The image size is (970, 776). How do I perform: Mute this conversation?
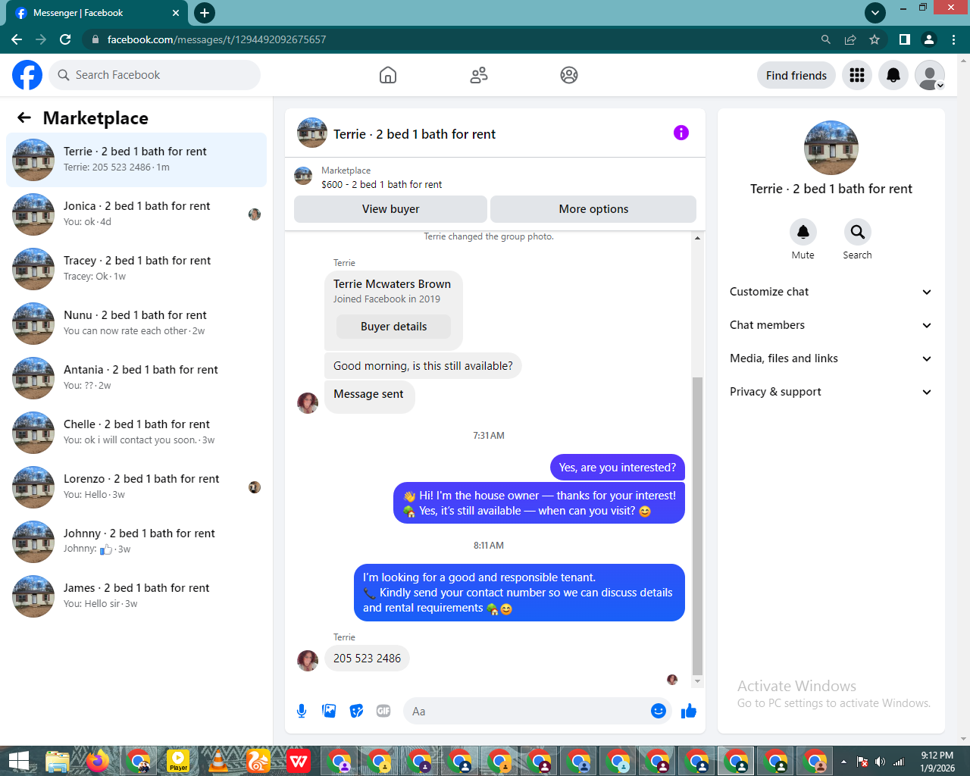click(803, 232)
